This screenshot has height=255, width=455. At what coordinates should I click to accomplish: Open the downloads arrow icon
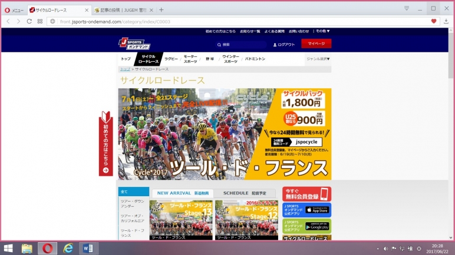(x=446, y=21)
